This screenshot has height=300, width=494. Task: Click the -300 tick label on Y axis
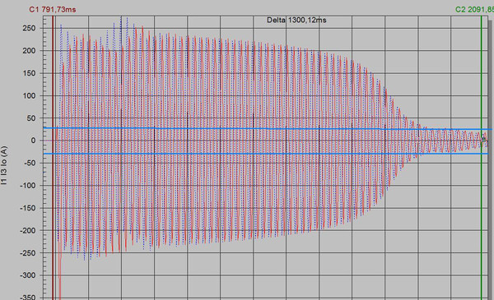tap(28, 275)
